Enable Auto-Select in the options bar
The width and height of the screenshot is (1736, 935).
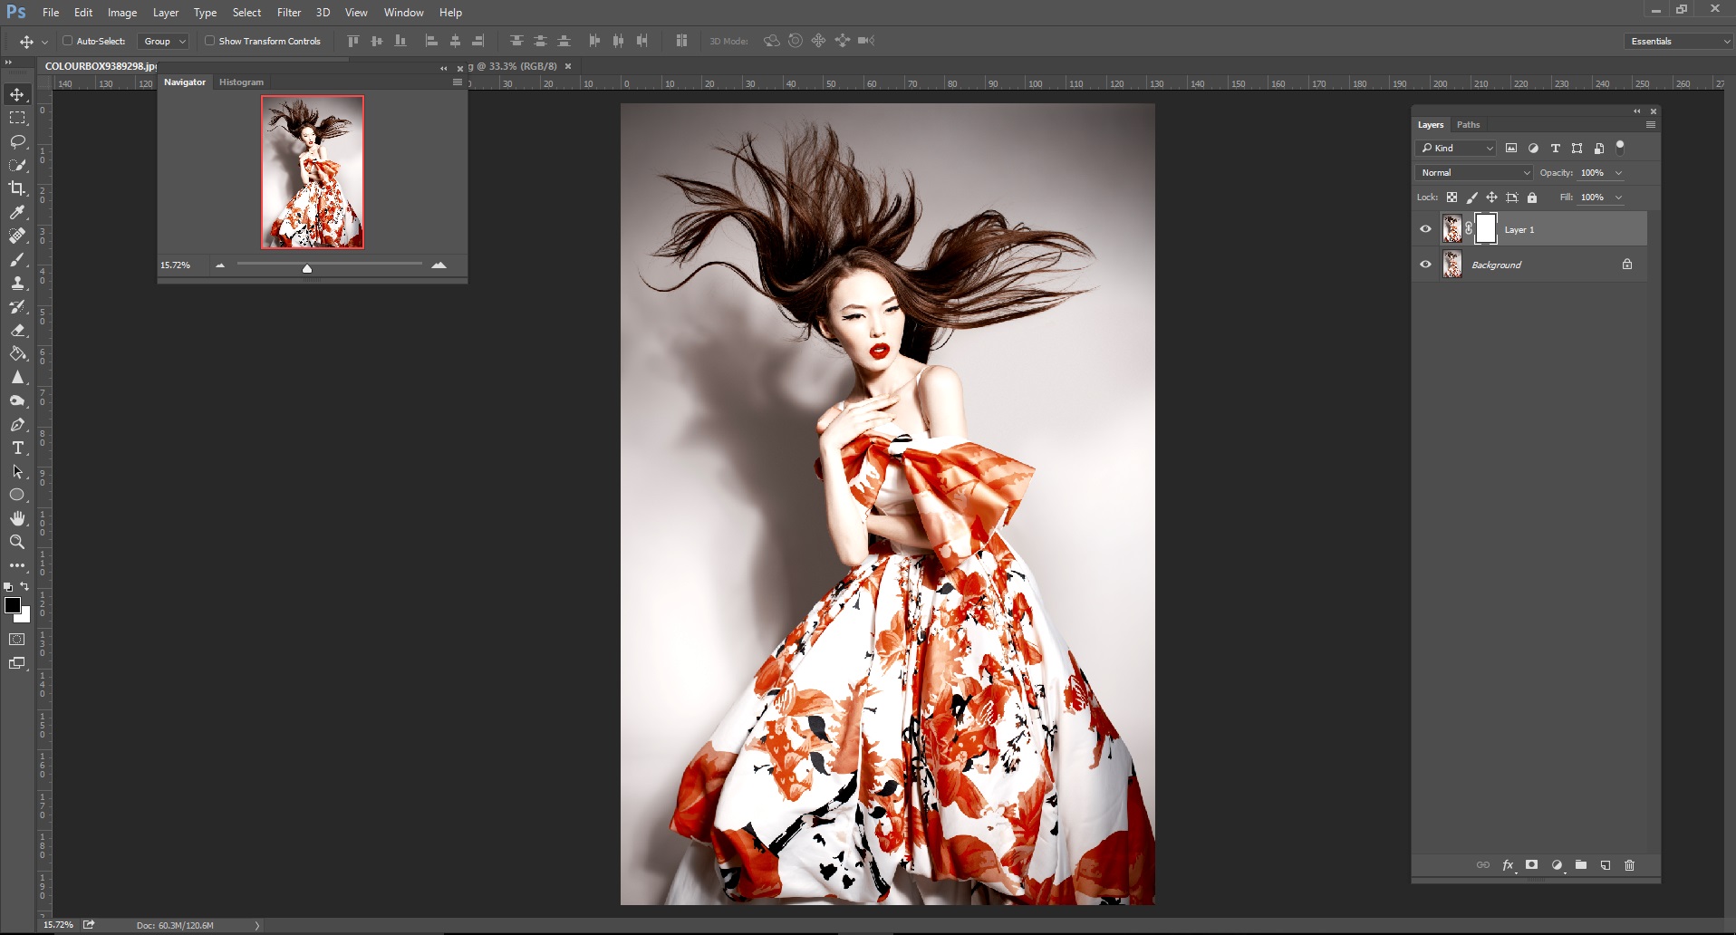(68, 41)
